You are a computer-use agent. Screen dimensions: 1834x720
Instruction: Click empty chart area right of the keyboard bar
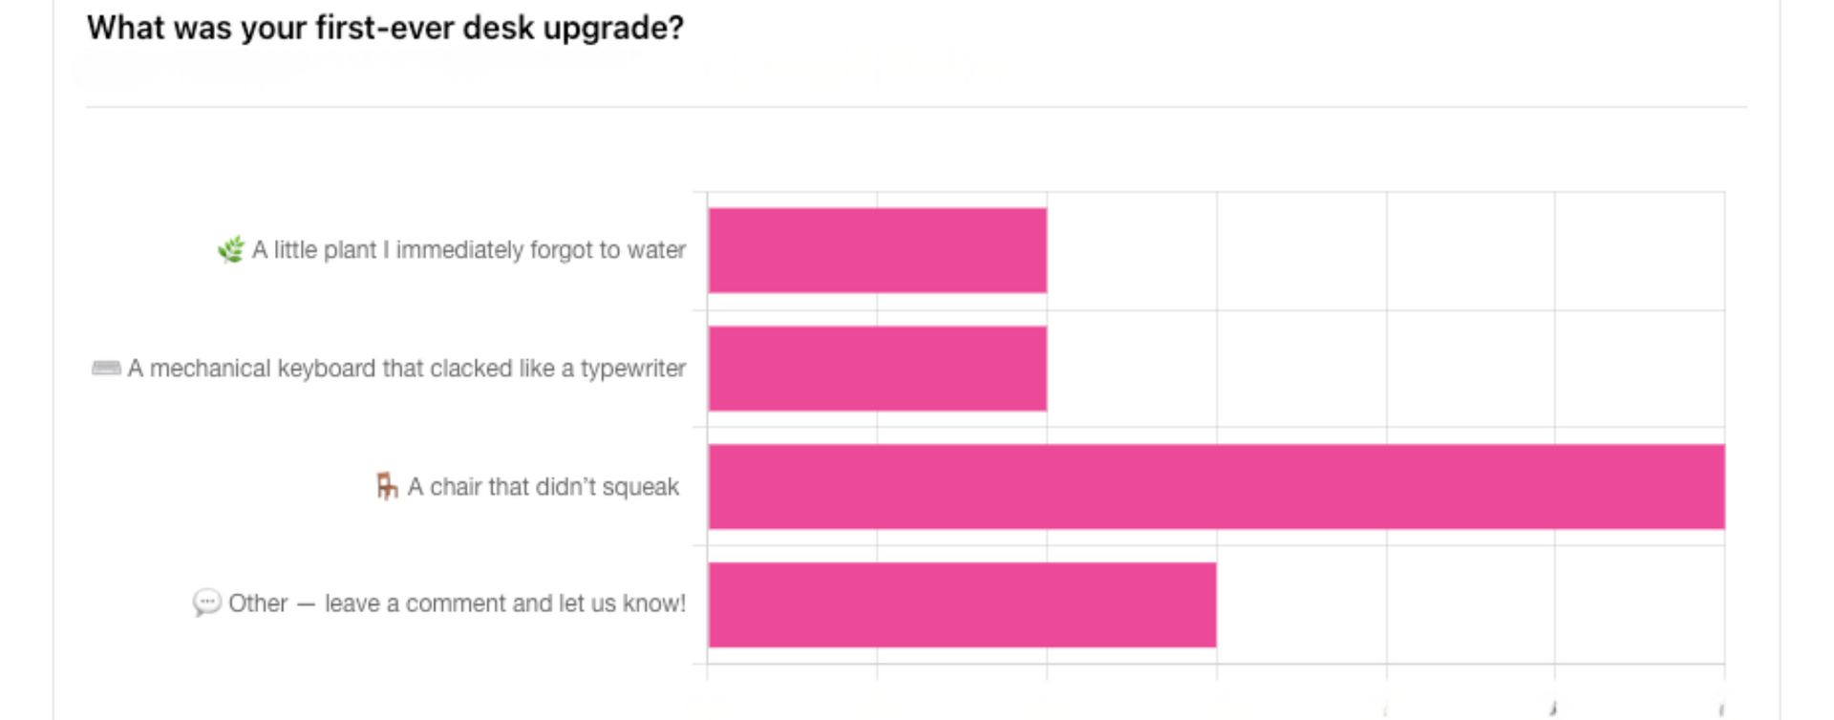1385,369
